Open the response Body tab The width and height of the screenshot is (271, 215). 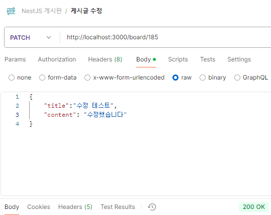(12, 207)
